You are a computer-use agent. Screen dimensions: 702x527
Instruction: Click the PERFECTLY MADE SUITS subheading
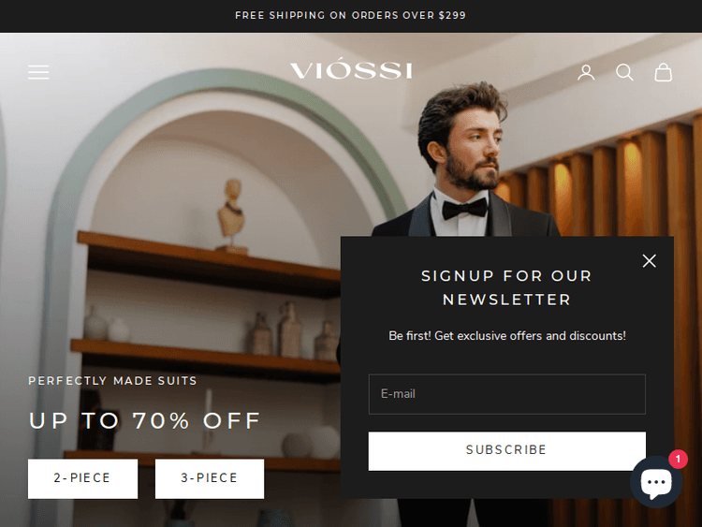[113, 381]
